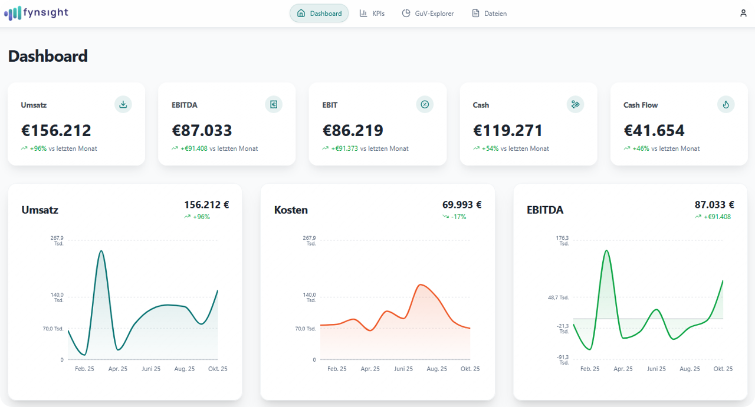This screenshot has height=407, width=755.
Task: Click Apr. 25 label on Kosten chart
Action: click(370, 369)
